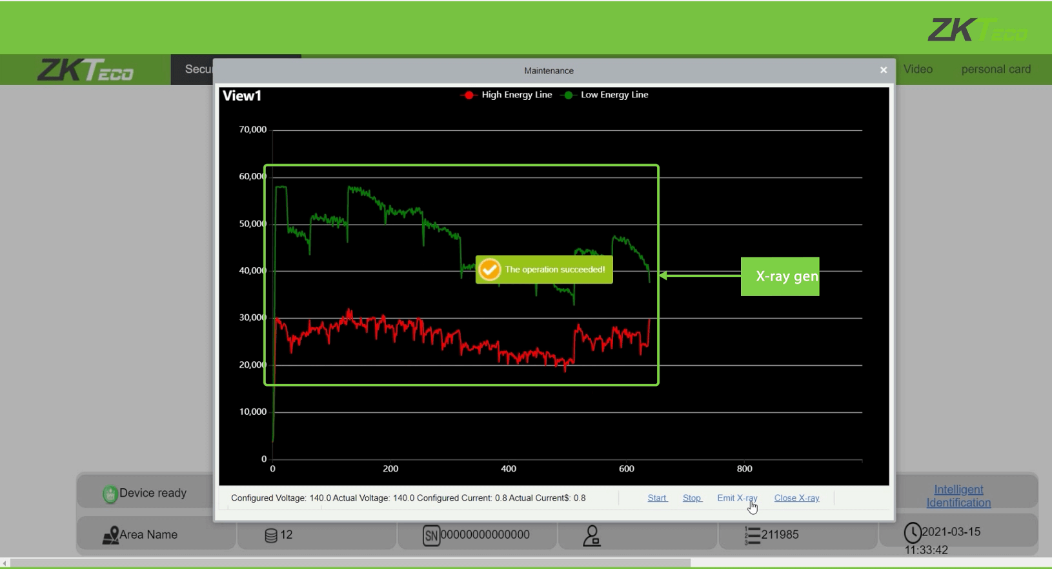Switch to the personal card tab
1052x569 pixels.
click(996, 69)
